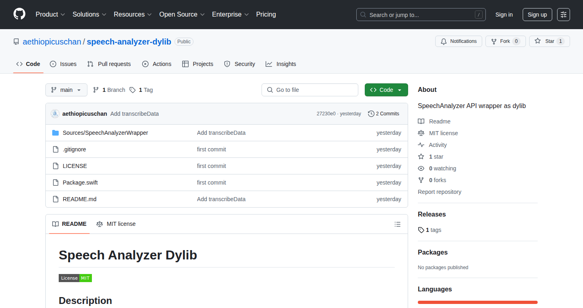
Task: Click the Fork icon button
Action: coord(494,41)
